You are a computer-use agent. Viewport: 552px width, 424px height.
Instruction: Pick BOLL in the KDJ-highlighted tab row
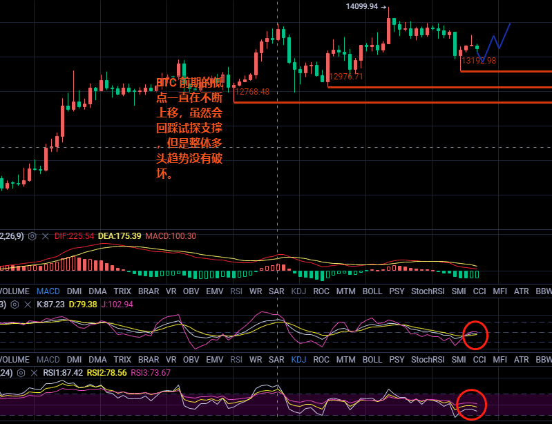click(x=372, y=360)
